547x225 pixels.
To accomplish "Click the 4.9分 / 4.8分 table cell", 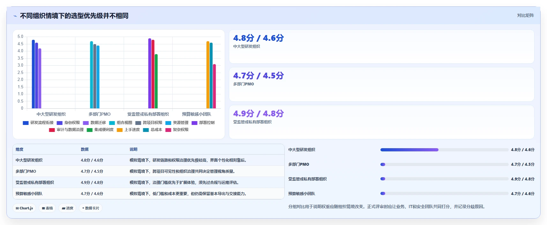I will 92,183.
